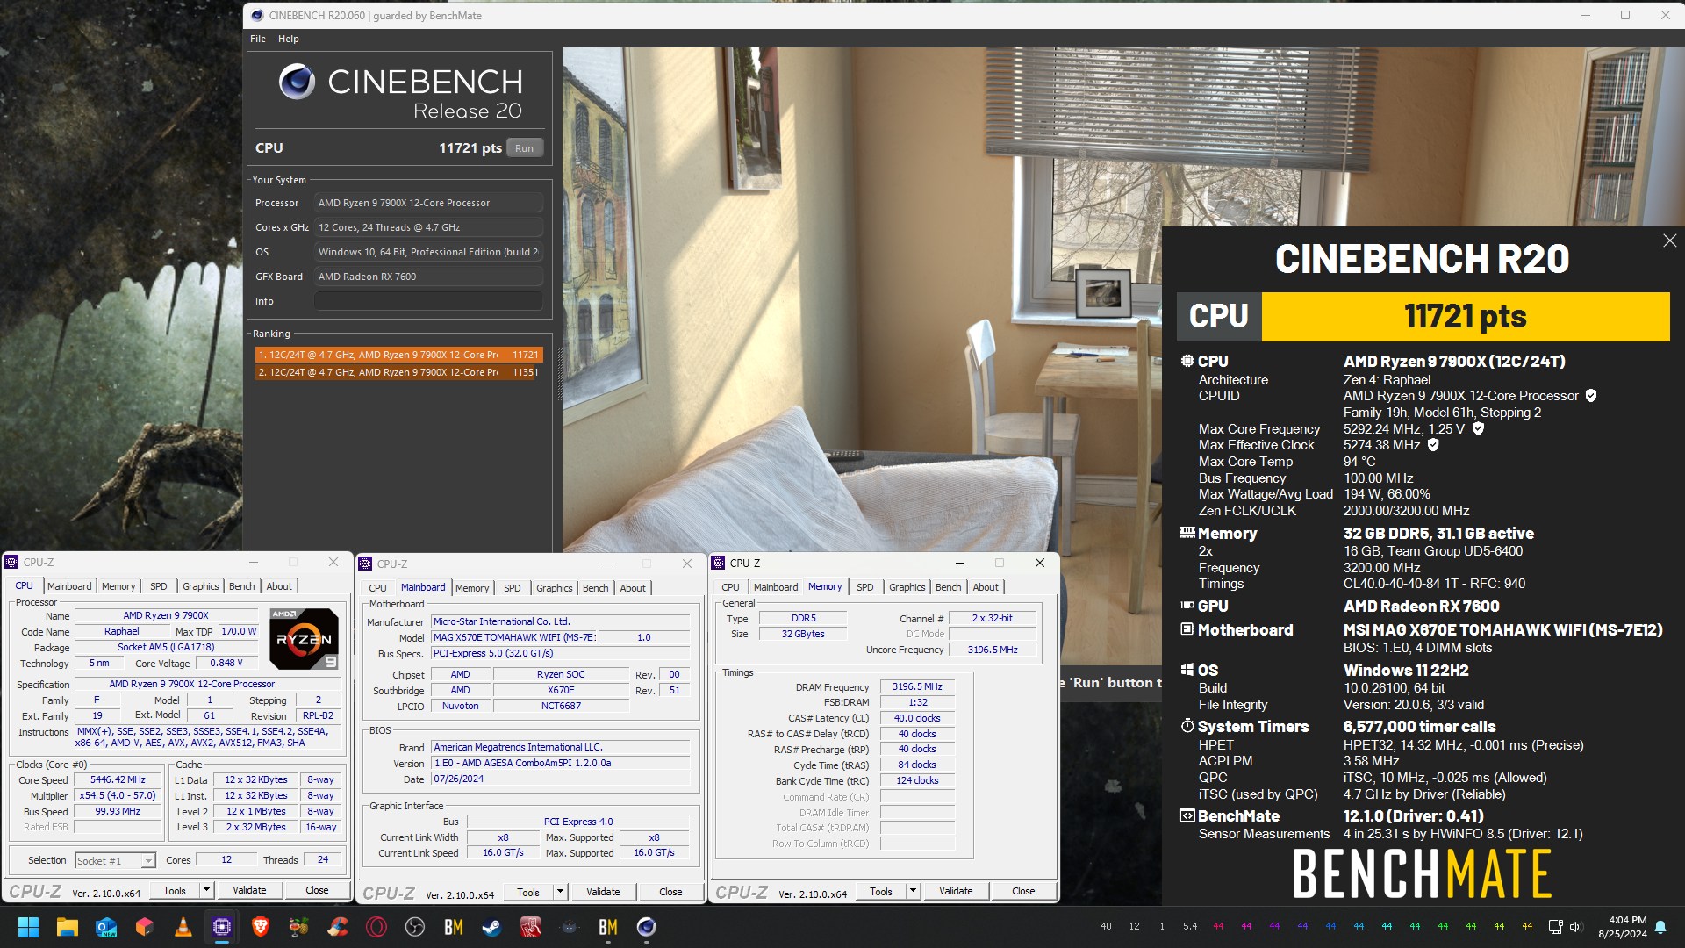Open the Help menu in Cinebench
The width and height of the screenshot is (1685, 948).
(x=289, y=39)
